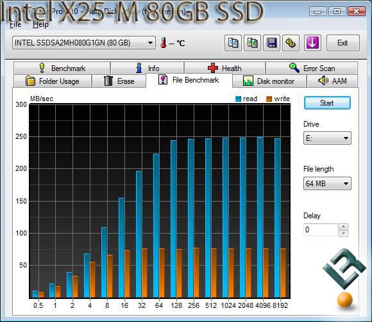Open the options gear icon
The width and height of the screenshot is (372, 322).
click(291, 43)
